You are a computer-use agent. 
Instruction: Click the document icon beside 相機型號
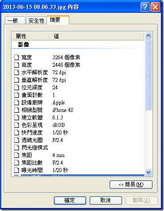click(17, 110)
